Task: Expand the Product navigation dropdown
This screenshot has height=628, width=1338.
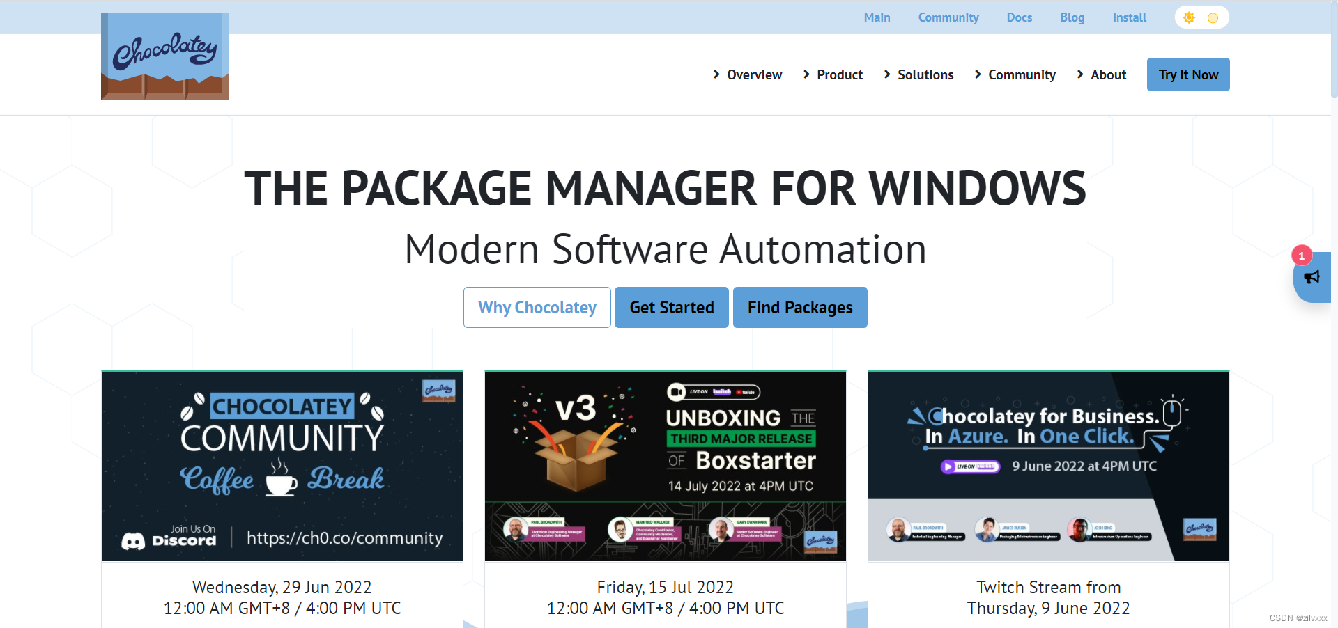Action: point(833,74)
